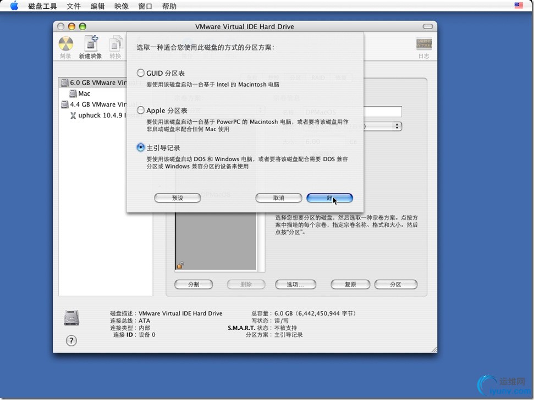Click the text '连接 ID : 设备 0'

pyautogui.click(x=134, y=335)
